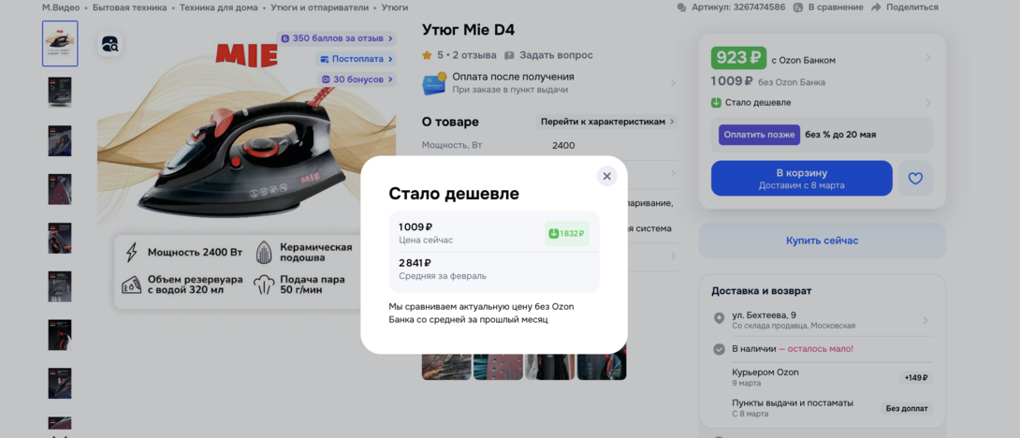Viewport: 1020px width, 438px height.
Task: Select the first product thumbnail
Action: point(60,44)
